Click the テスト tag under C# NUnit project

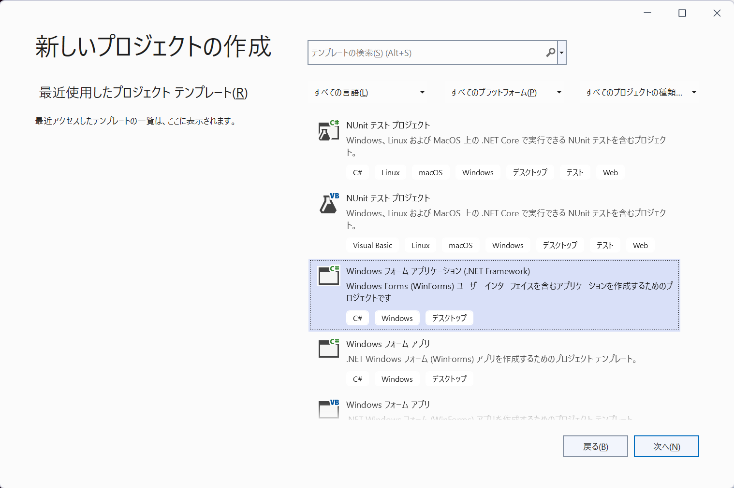coord(575,172)
